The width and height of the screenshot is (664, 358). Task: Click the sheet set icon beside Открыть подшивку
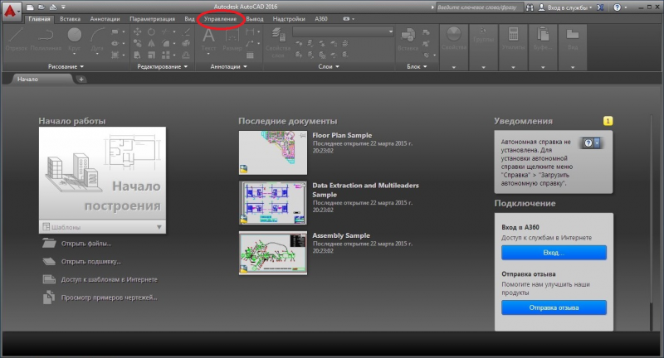click(x=49, y=261)
